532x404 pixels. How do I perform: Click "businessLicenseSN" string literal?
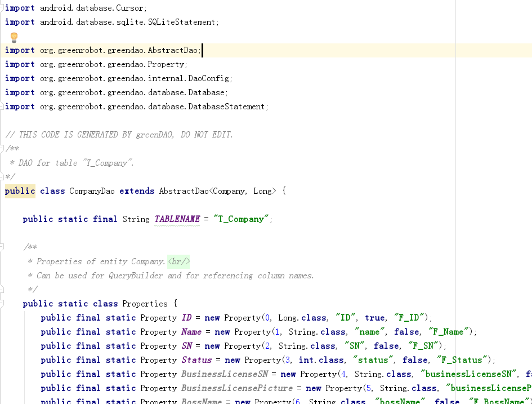tap(468, 374)
